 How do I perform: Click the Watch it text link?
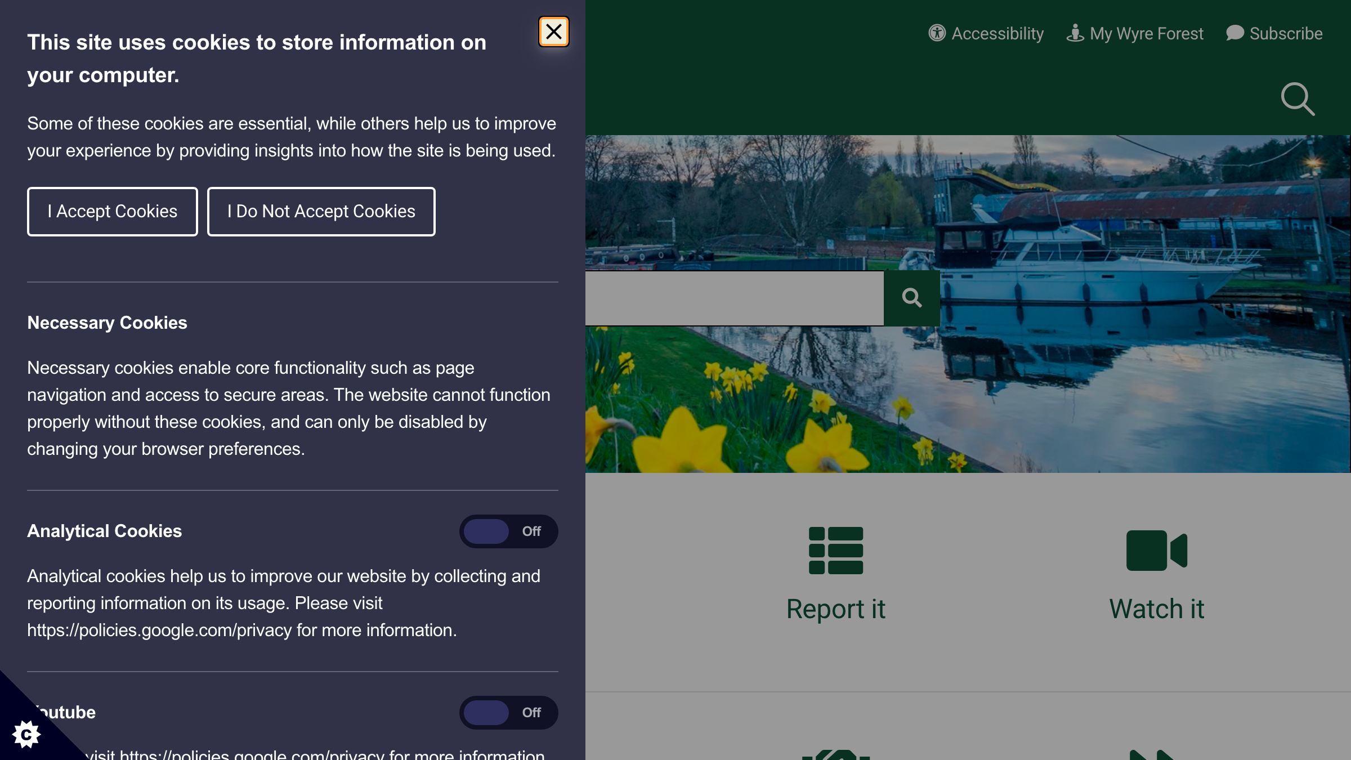point(1156,609)
